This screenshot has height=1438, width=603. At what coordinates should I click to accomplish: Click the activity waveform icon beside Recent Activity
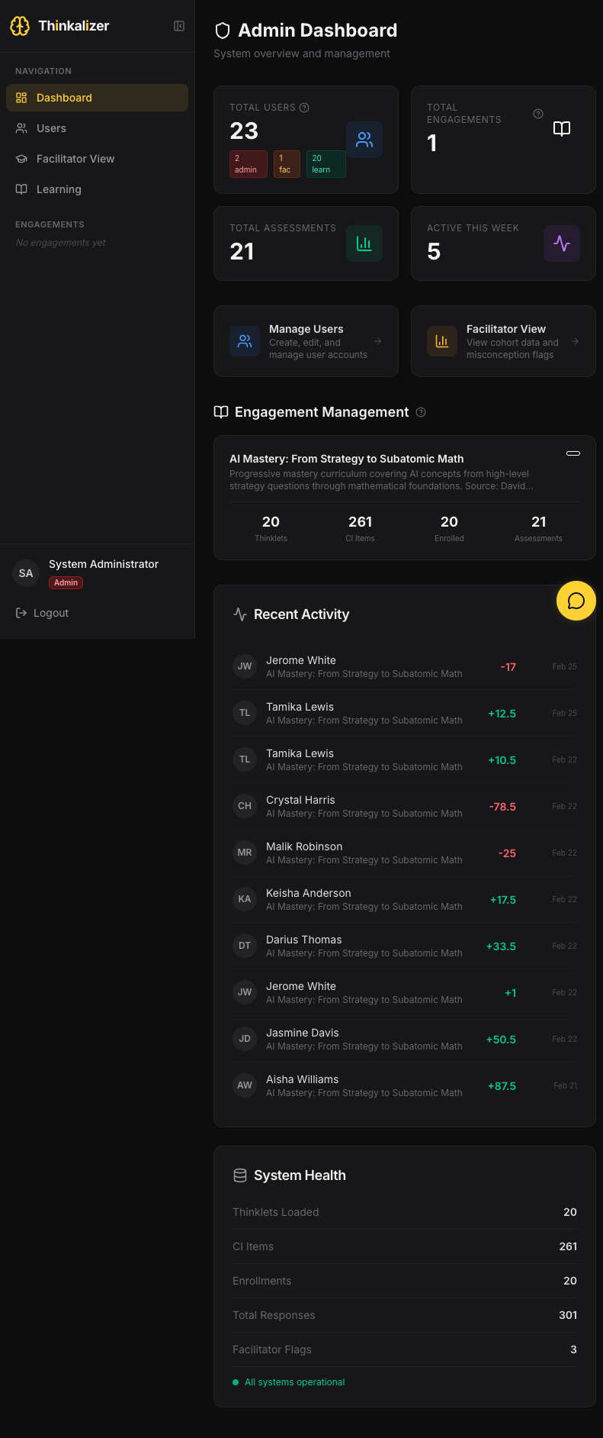tap(239, 614)
